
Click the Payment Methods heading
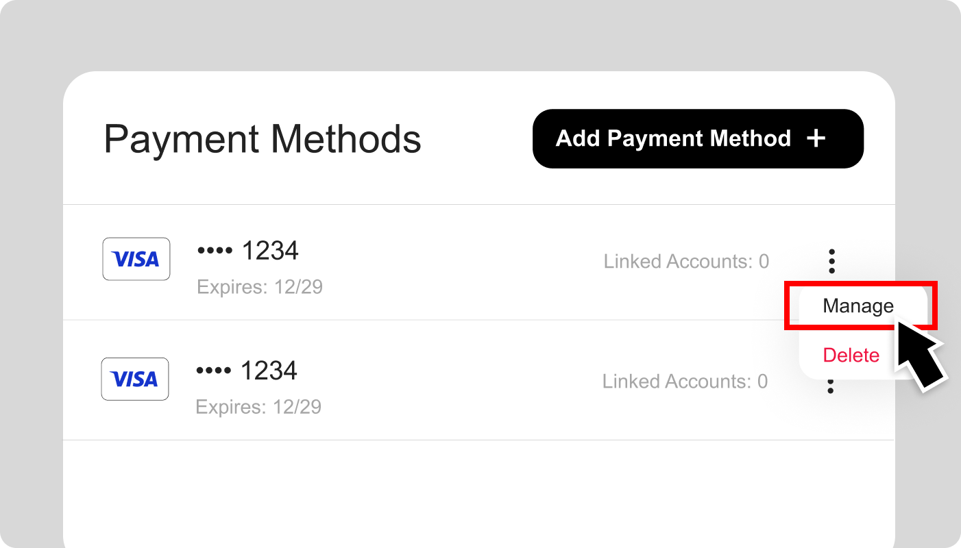(x=263, y=139)
